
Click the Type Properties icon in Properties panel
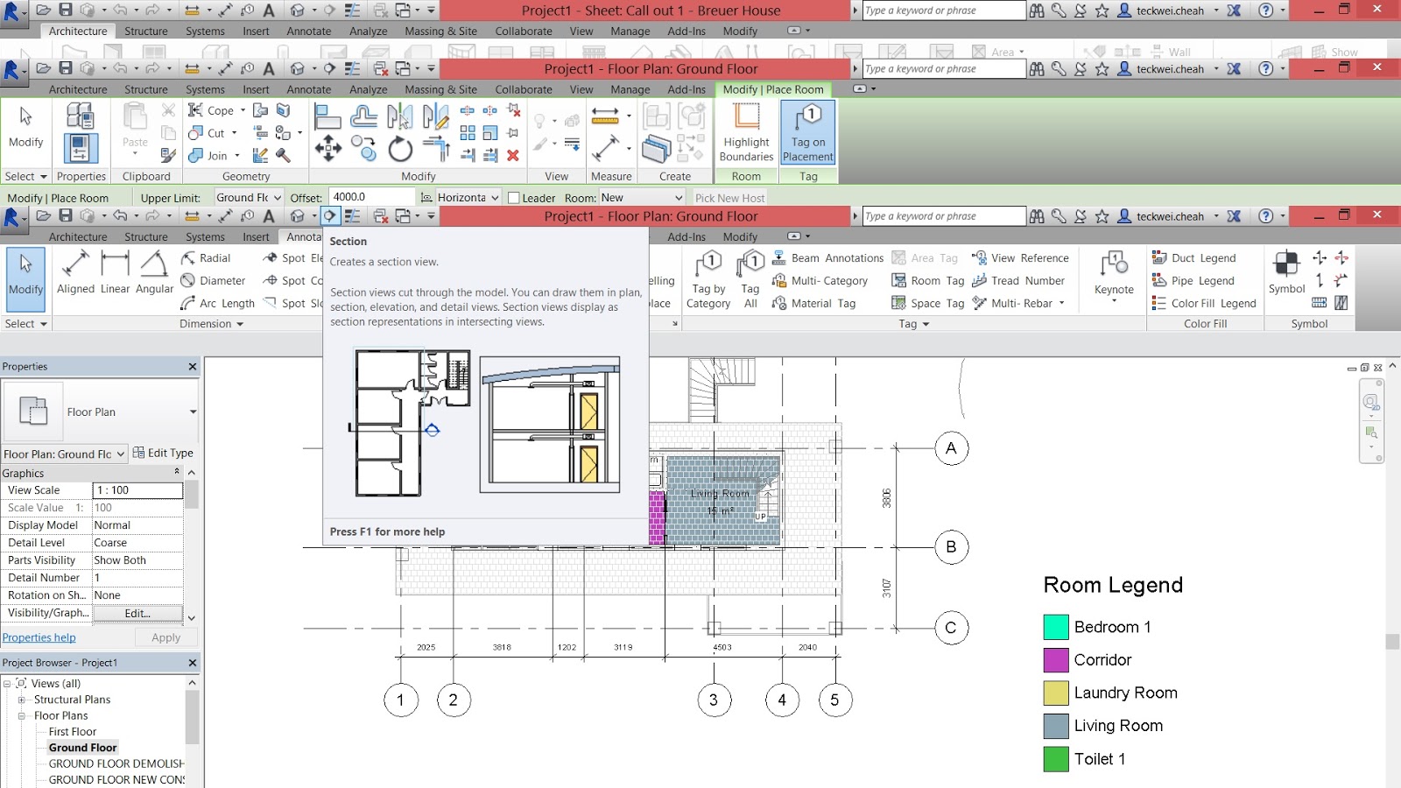point(80,116)
